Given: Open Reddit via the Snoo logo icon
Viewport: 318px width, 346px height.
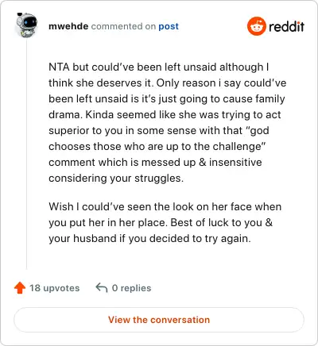Looking at the screenshot, I should click(x=256, y=26).
